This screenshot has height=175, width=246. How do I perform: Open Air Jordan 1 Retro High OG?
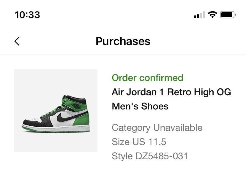point(171,92)
